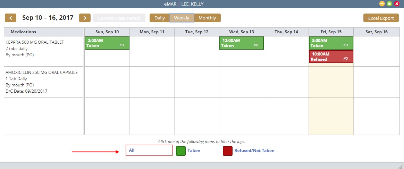This screenshot has height=169, width=404.
Task: Open the 2:00AM Taken entry on Sunday
Action: coord(107,43)
